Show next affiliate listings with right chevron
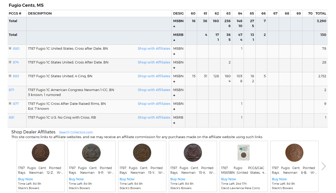 tap(324, 166)
